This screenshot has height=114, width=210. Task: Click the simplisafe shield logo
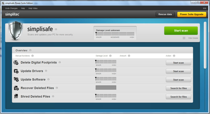(15, 30)
